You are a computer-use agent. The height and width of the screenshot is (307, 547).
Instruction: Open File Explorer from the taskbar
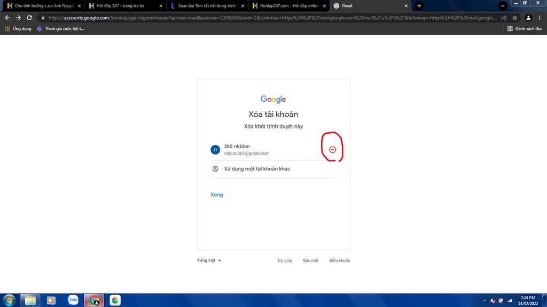[30, 300]
